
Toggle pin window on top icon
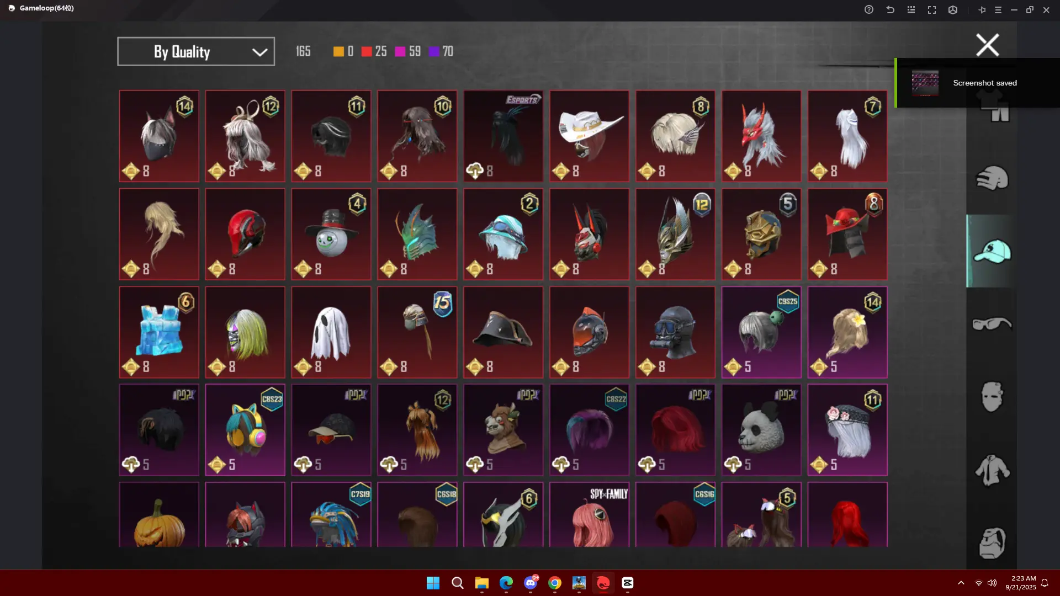coord(982,10)
